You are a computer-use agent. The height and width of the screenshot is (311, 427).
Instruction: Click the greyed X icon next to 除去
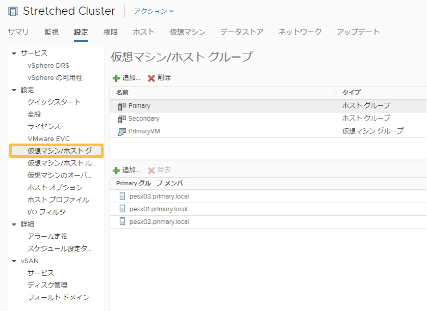pyautogui.click(x=151, y=171)
